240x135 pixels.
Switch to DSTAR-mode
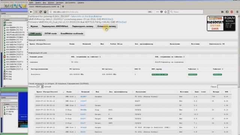pyautogui.click(x=51, y=33)
